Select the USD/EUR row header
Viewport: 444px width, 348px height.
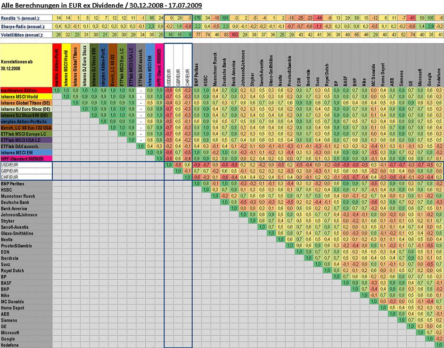coord(26,165)
